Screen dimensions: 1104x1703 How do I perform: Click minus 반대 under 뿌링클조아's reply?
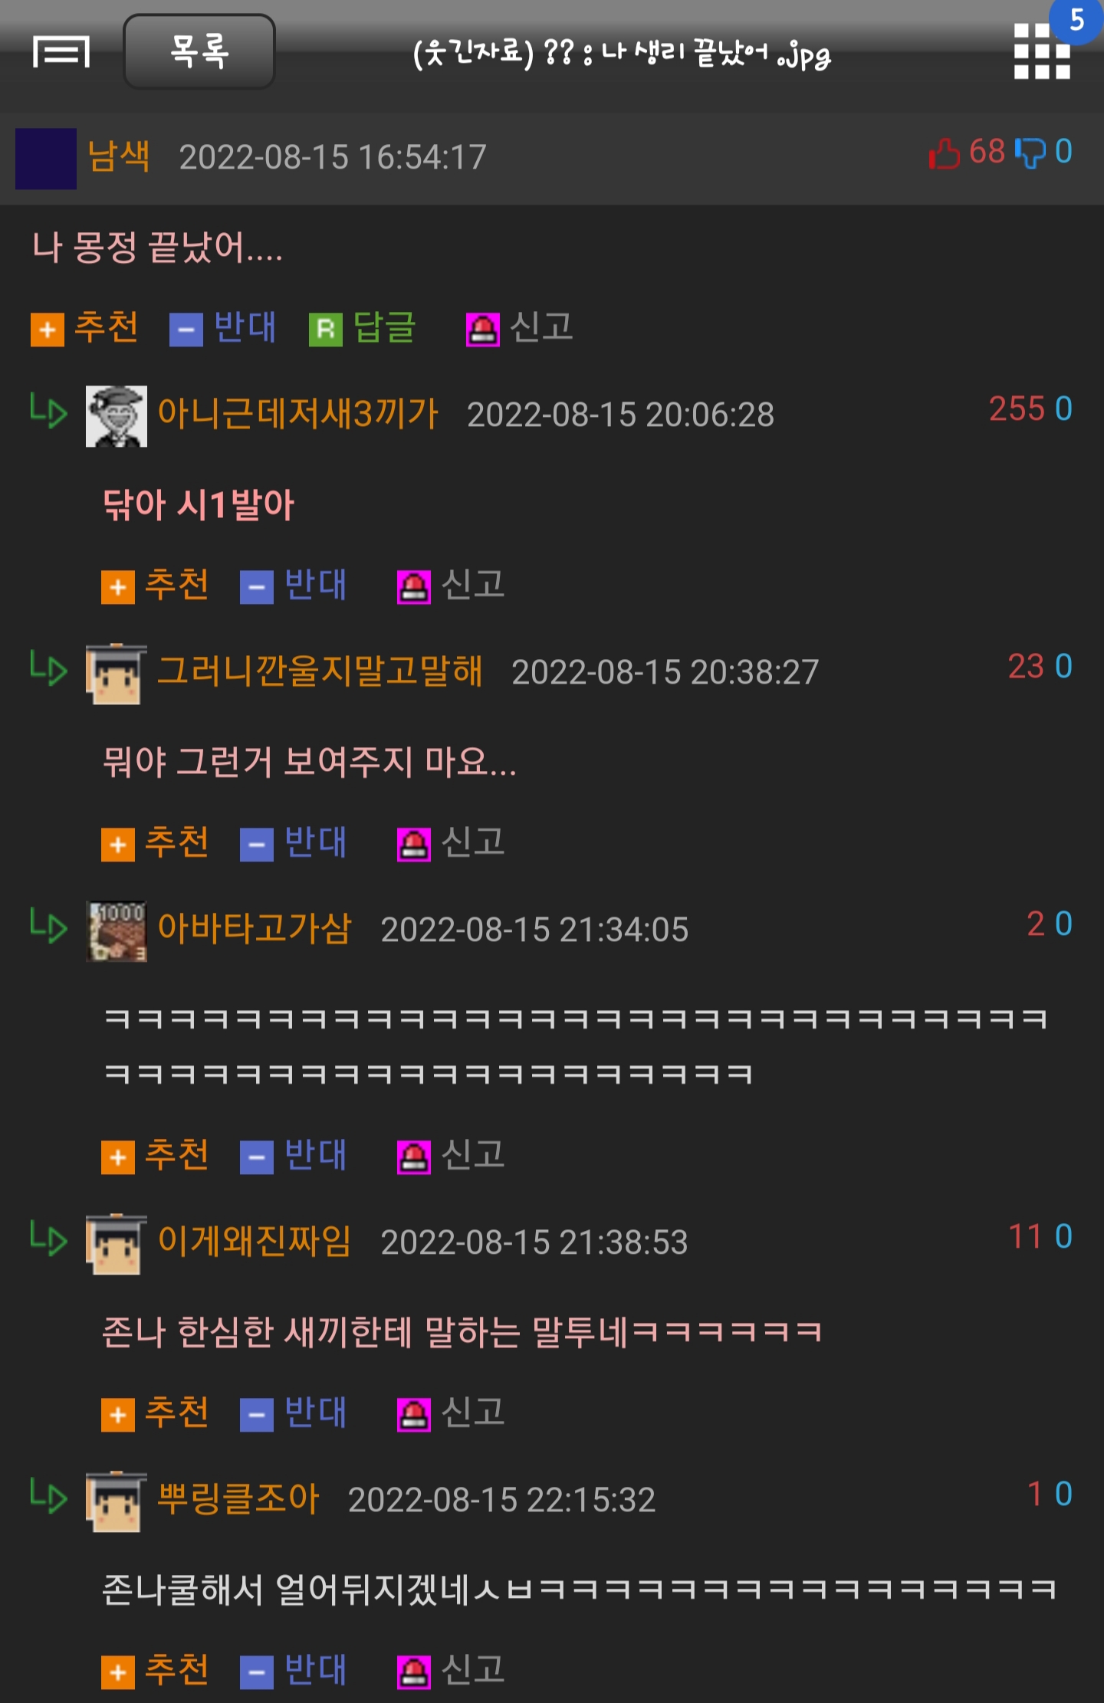[294, 1671]
